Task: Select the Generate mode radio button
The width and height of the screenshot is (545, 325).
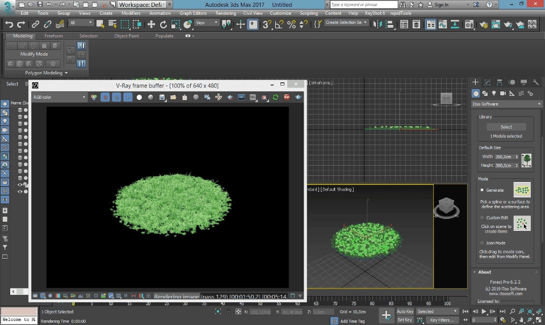Action: click(482, 190)
